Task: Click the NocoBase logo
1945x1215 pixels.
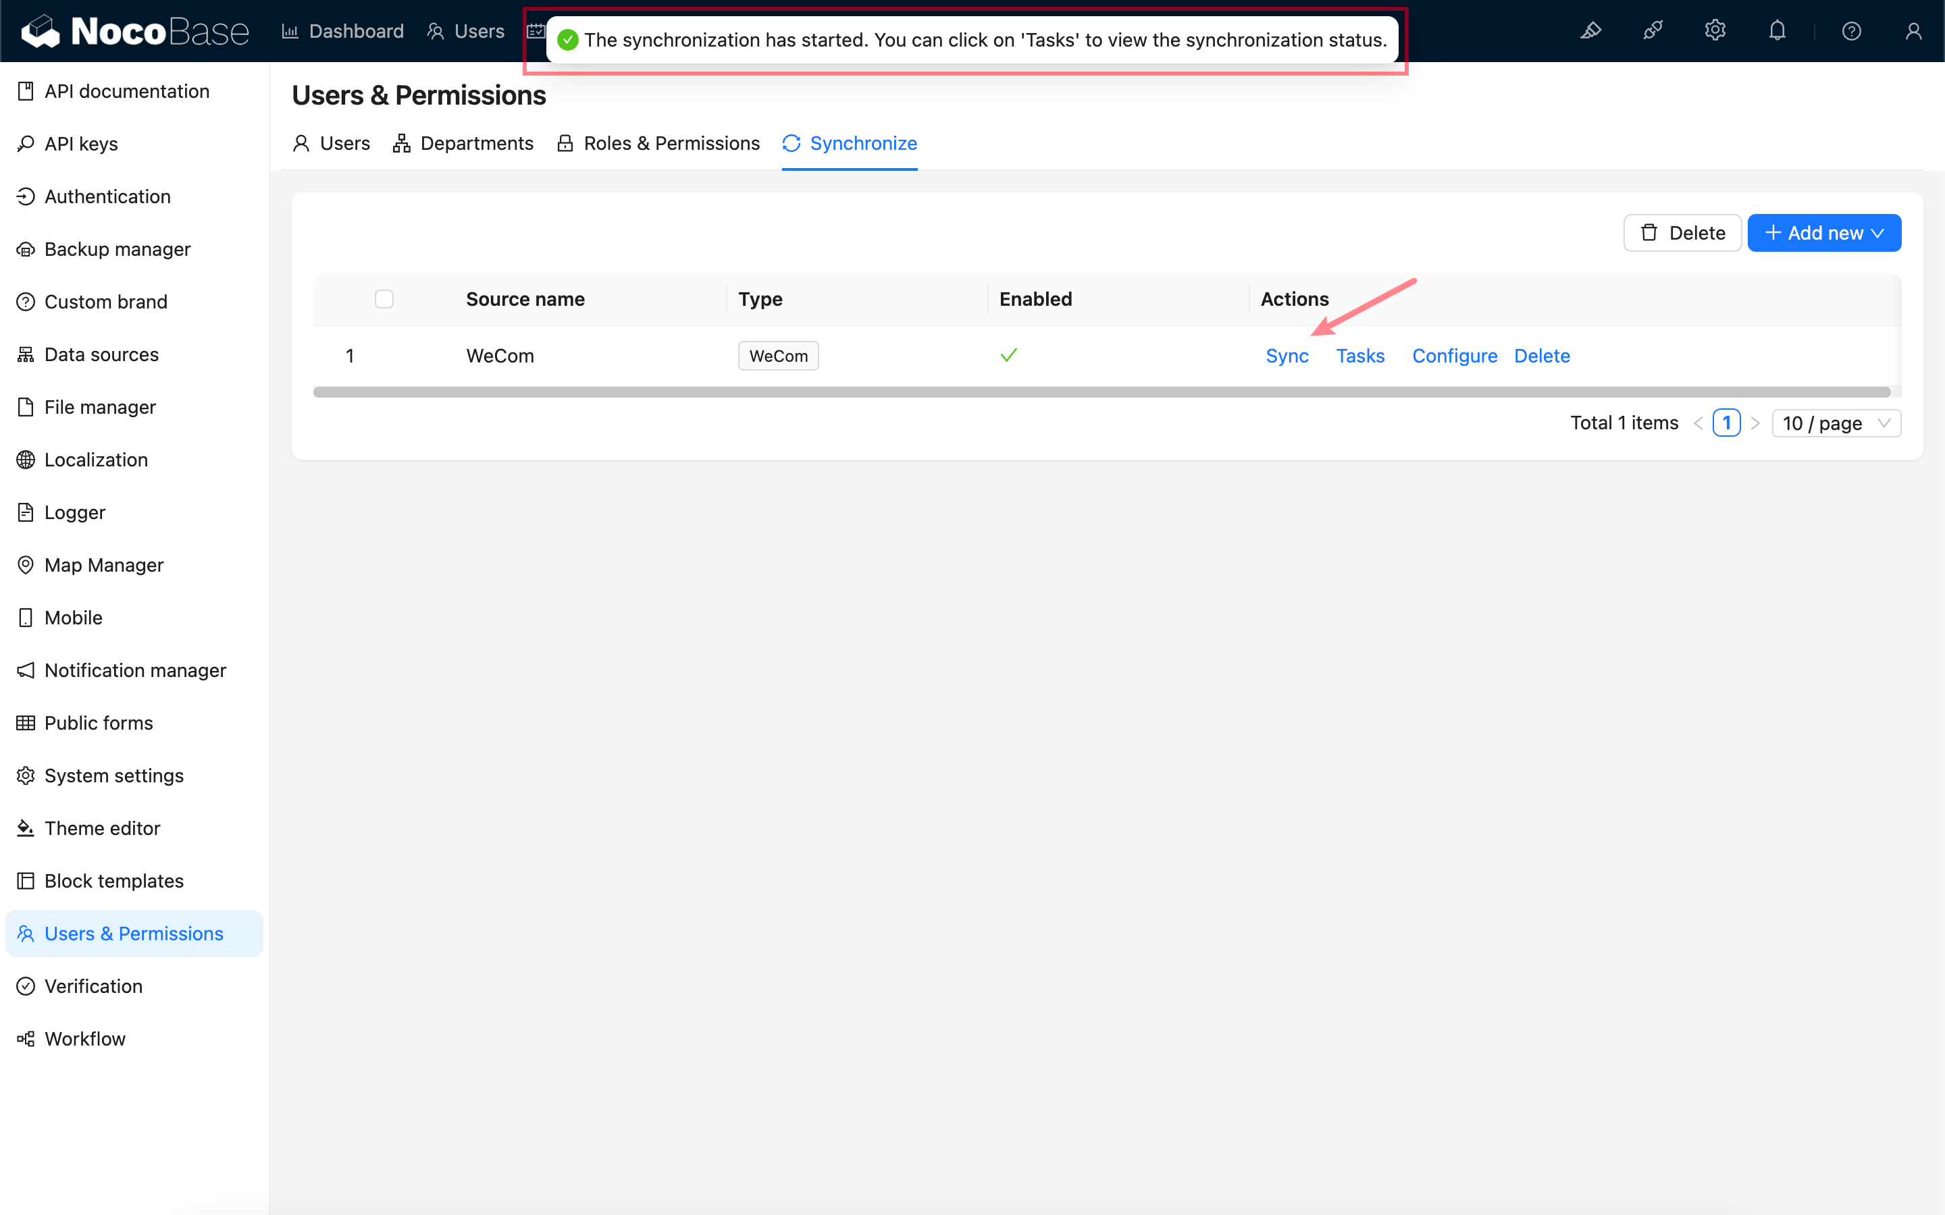Action: point(135,31)
